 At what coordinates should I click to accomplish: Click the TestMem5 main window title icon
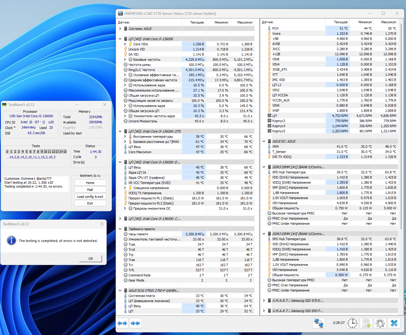[x=4, y=105]
